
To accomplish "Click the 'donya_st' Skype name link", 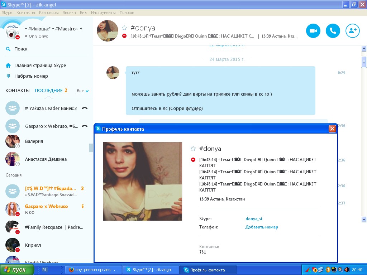I will pyautogui.click(x=254, y=219).
